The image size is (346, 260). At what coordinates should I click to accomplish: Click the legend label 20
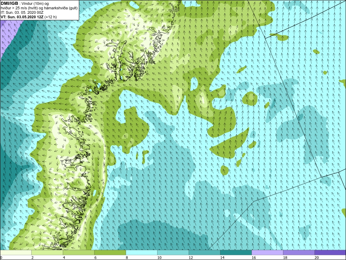tap(317, 258)
